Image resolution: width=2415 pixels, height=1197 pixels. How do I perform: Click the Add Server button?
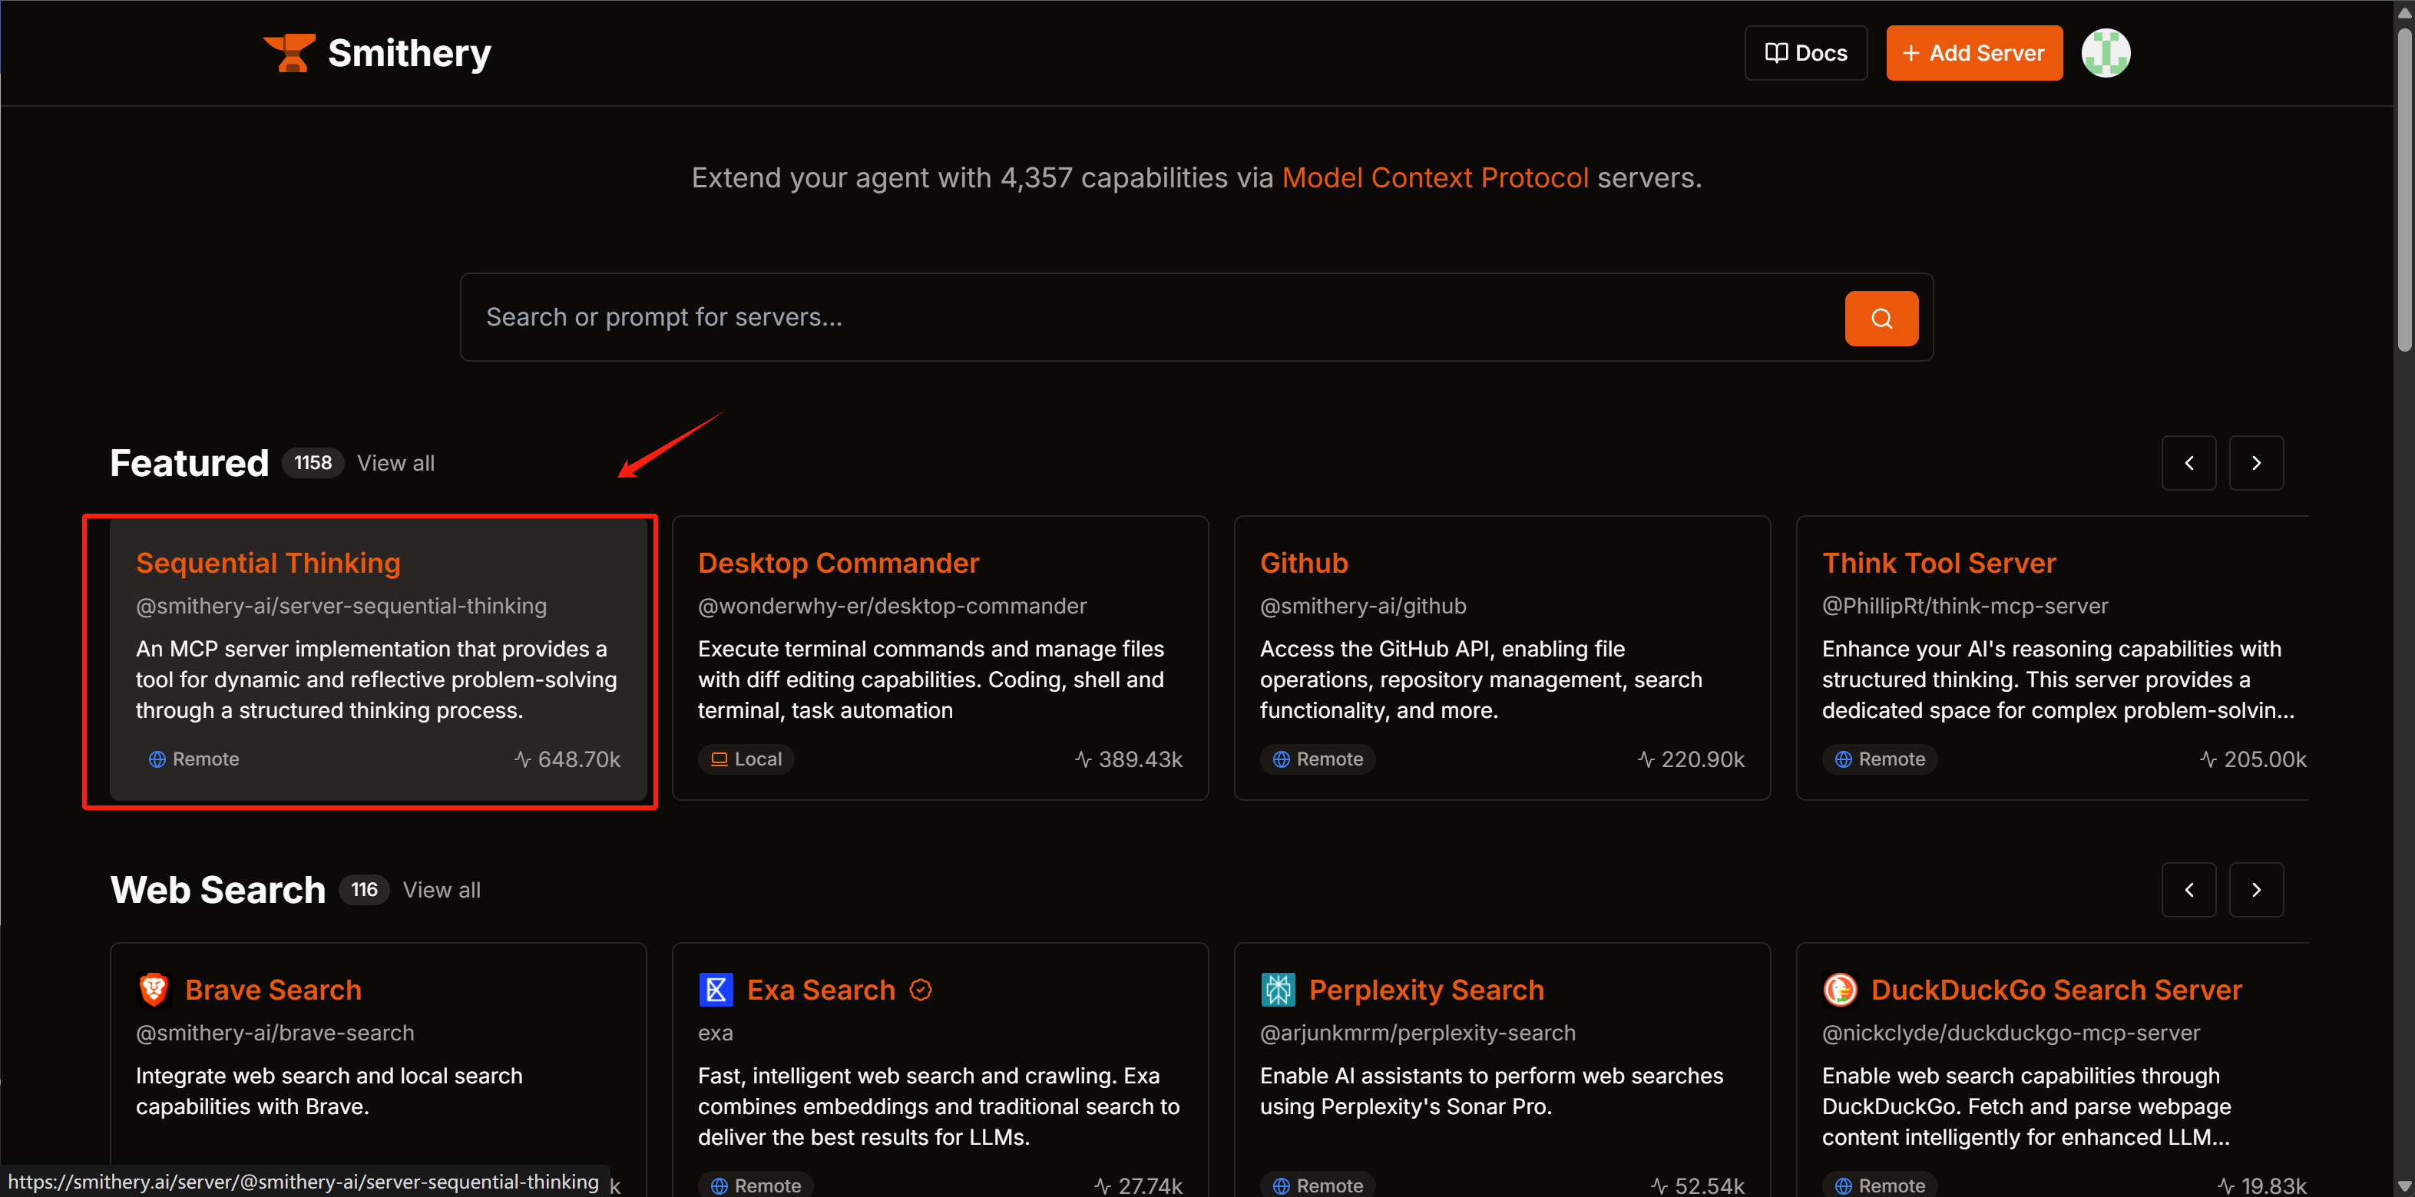(1973, 54)
